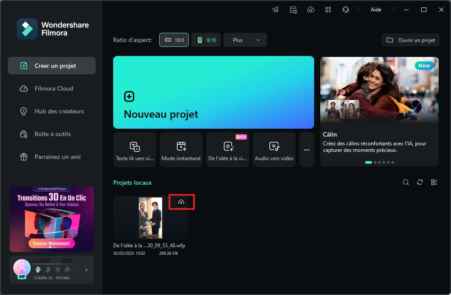Click the cloud download icon in title bar
Image resolution: width=451 pixels, height=295 pixels.
[x=311, y=10]
